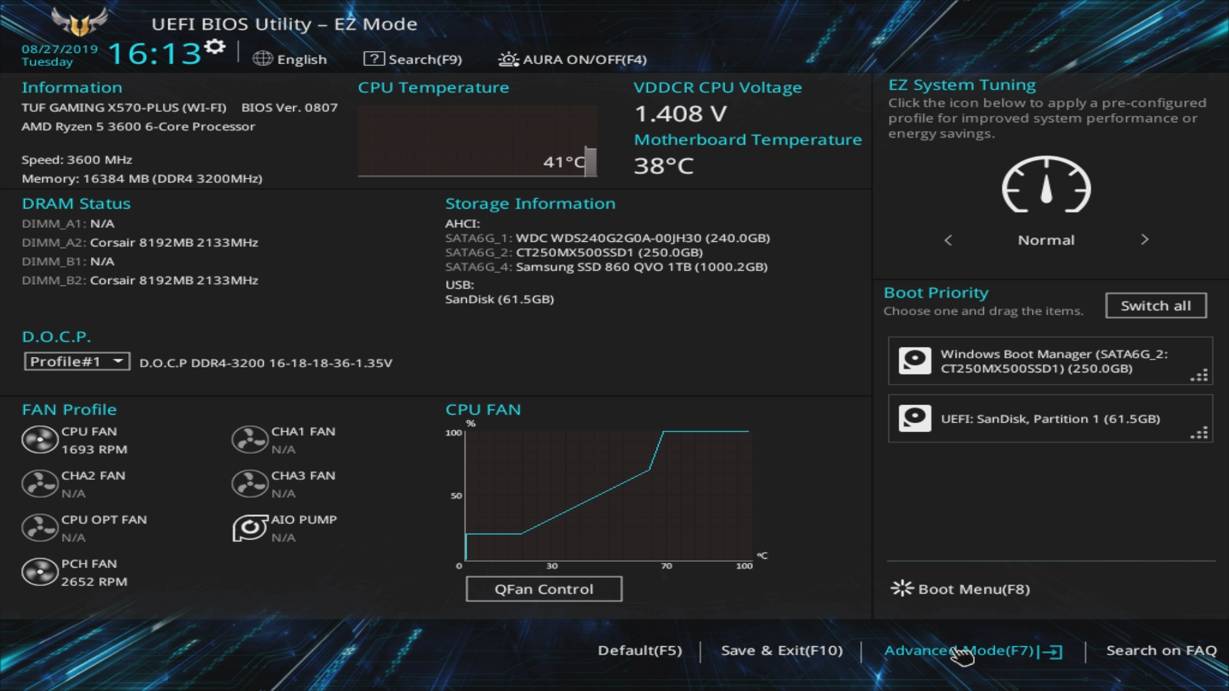Click the date 08/27/2019
This screenshot has width=1229, height=691.
click(60, 49)
